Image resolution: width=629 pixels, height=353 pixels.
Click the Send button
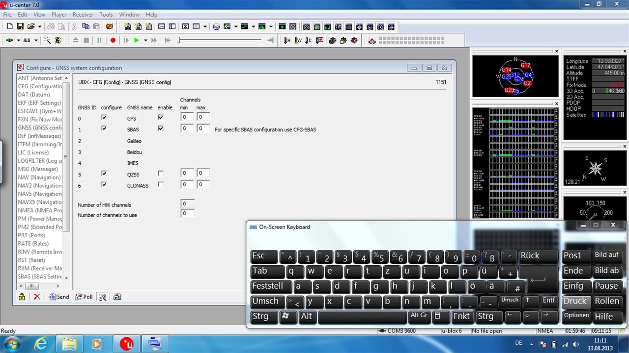click(x=59, y=297)
